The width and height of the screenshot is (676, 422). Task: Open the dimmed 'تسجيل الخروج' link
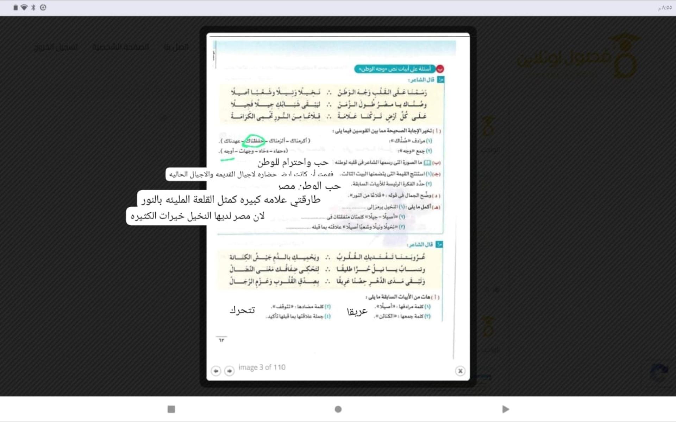tap(56, 47)
